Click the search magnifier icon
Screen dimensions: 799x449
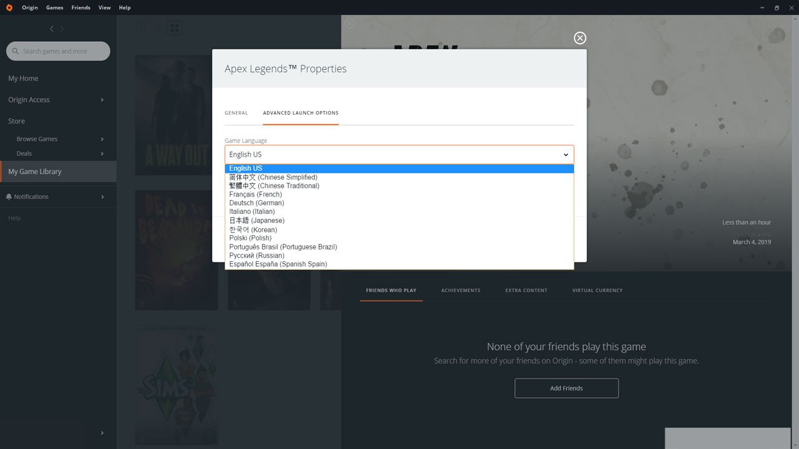click(16, 51)
